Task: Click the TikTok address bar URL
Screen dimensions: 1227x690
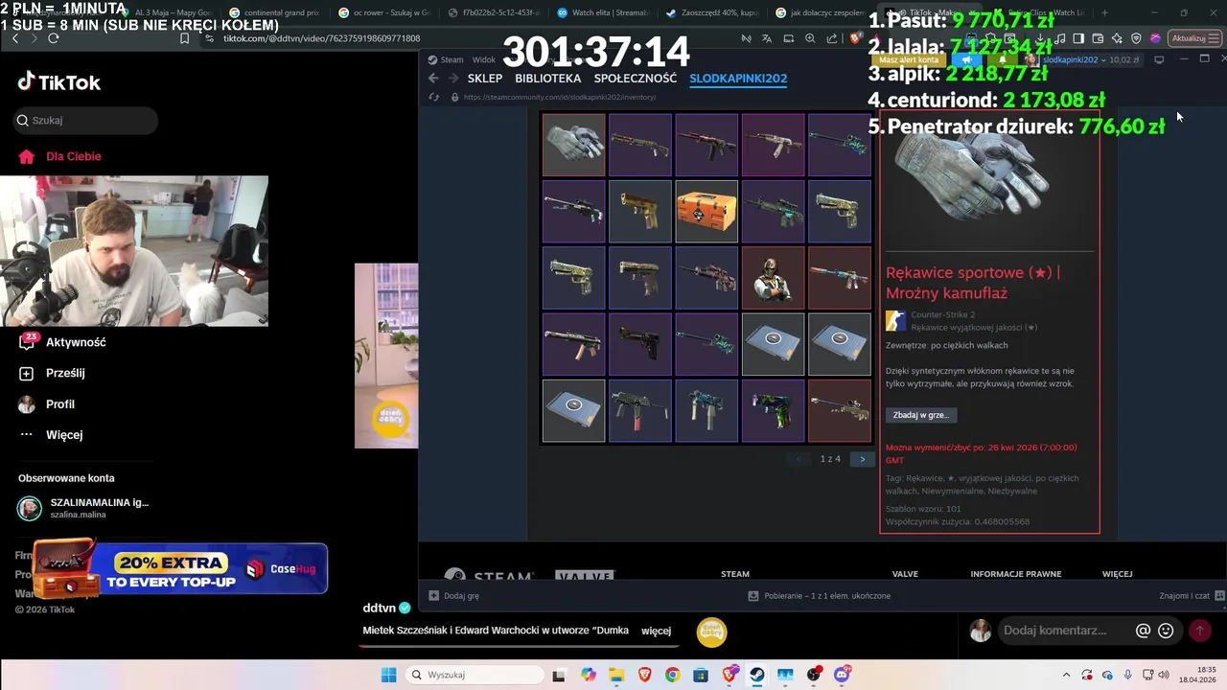Action: (x=321, y=38)
